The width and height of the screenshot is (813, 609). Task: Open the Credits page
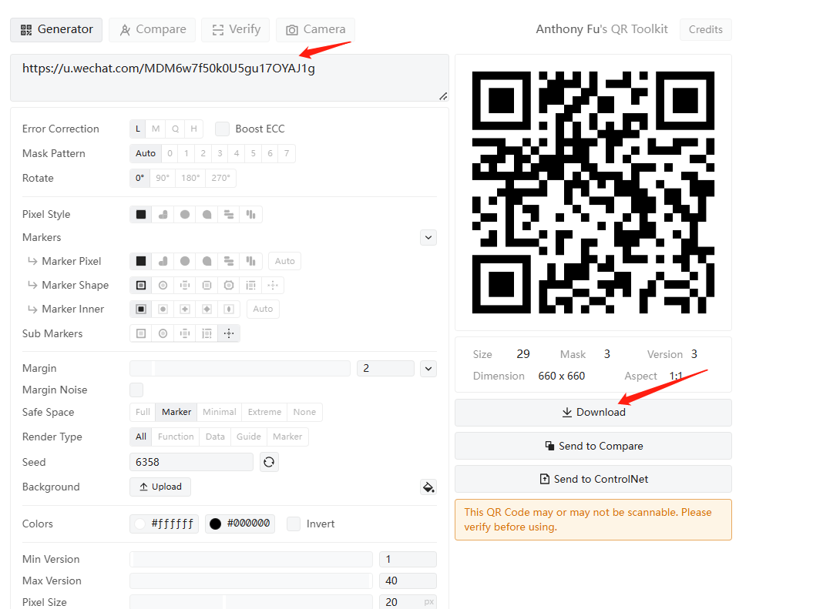pyautogui.click(x=706, y=29)
